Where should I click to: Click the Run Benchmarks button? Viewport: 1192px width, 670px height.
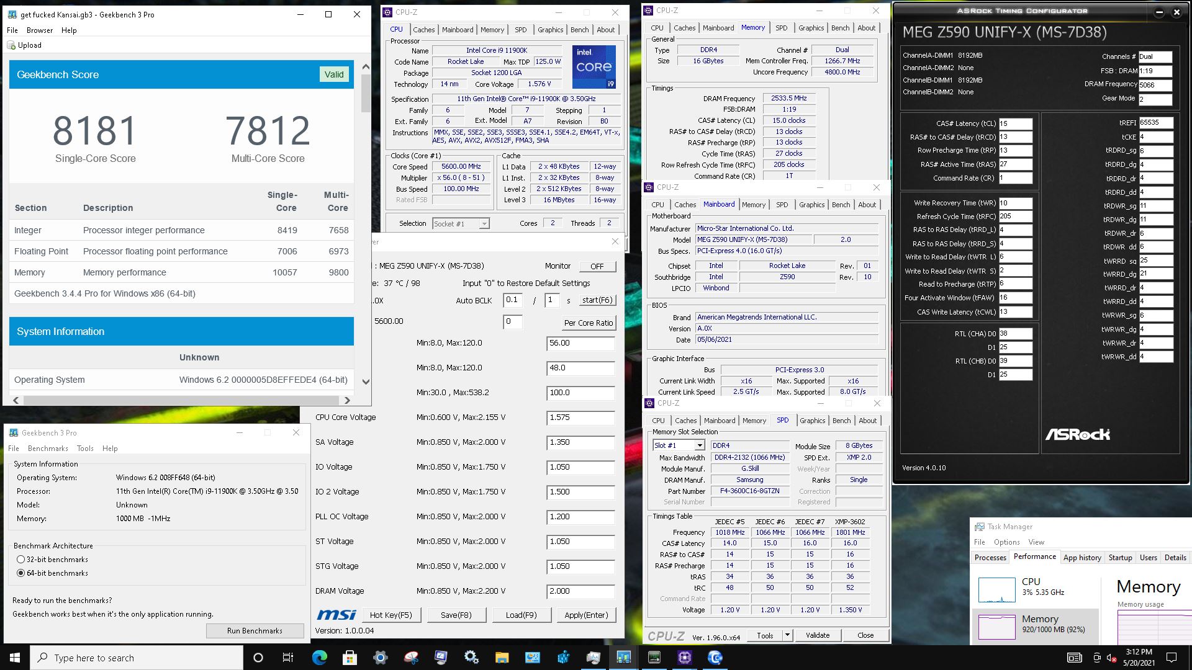tap(255, 631)
